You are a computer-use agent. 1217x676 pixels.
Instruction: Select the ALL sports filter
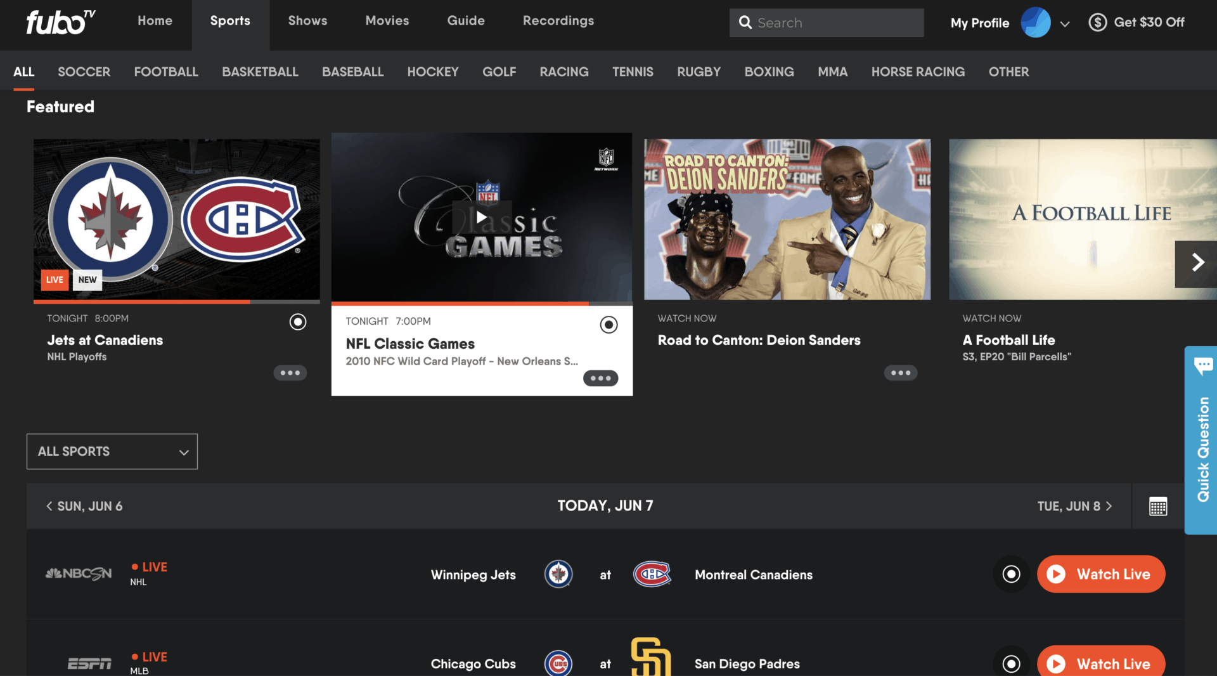click(24, 72)
